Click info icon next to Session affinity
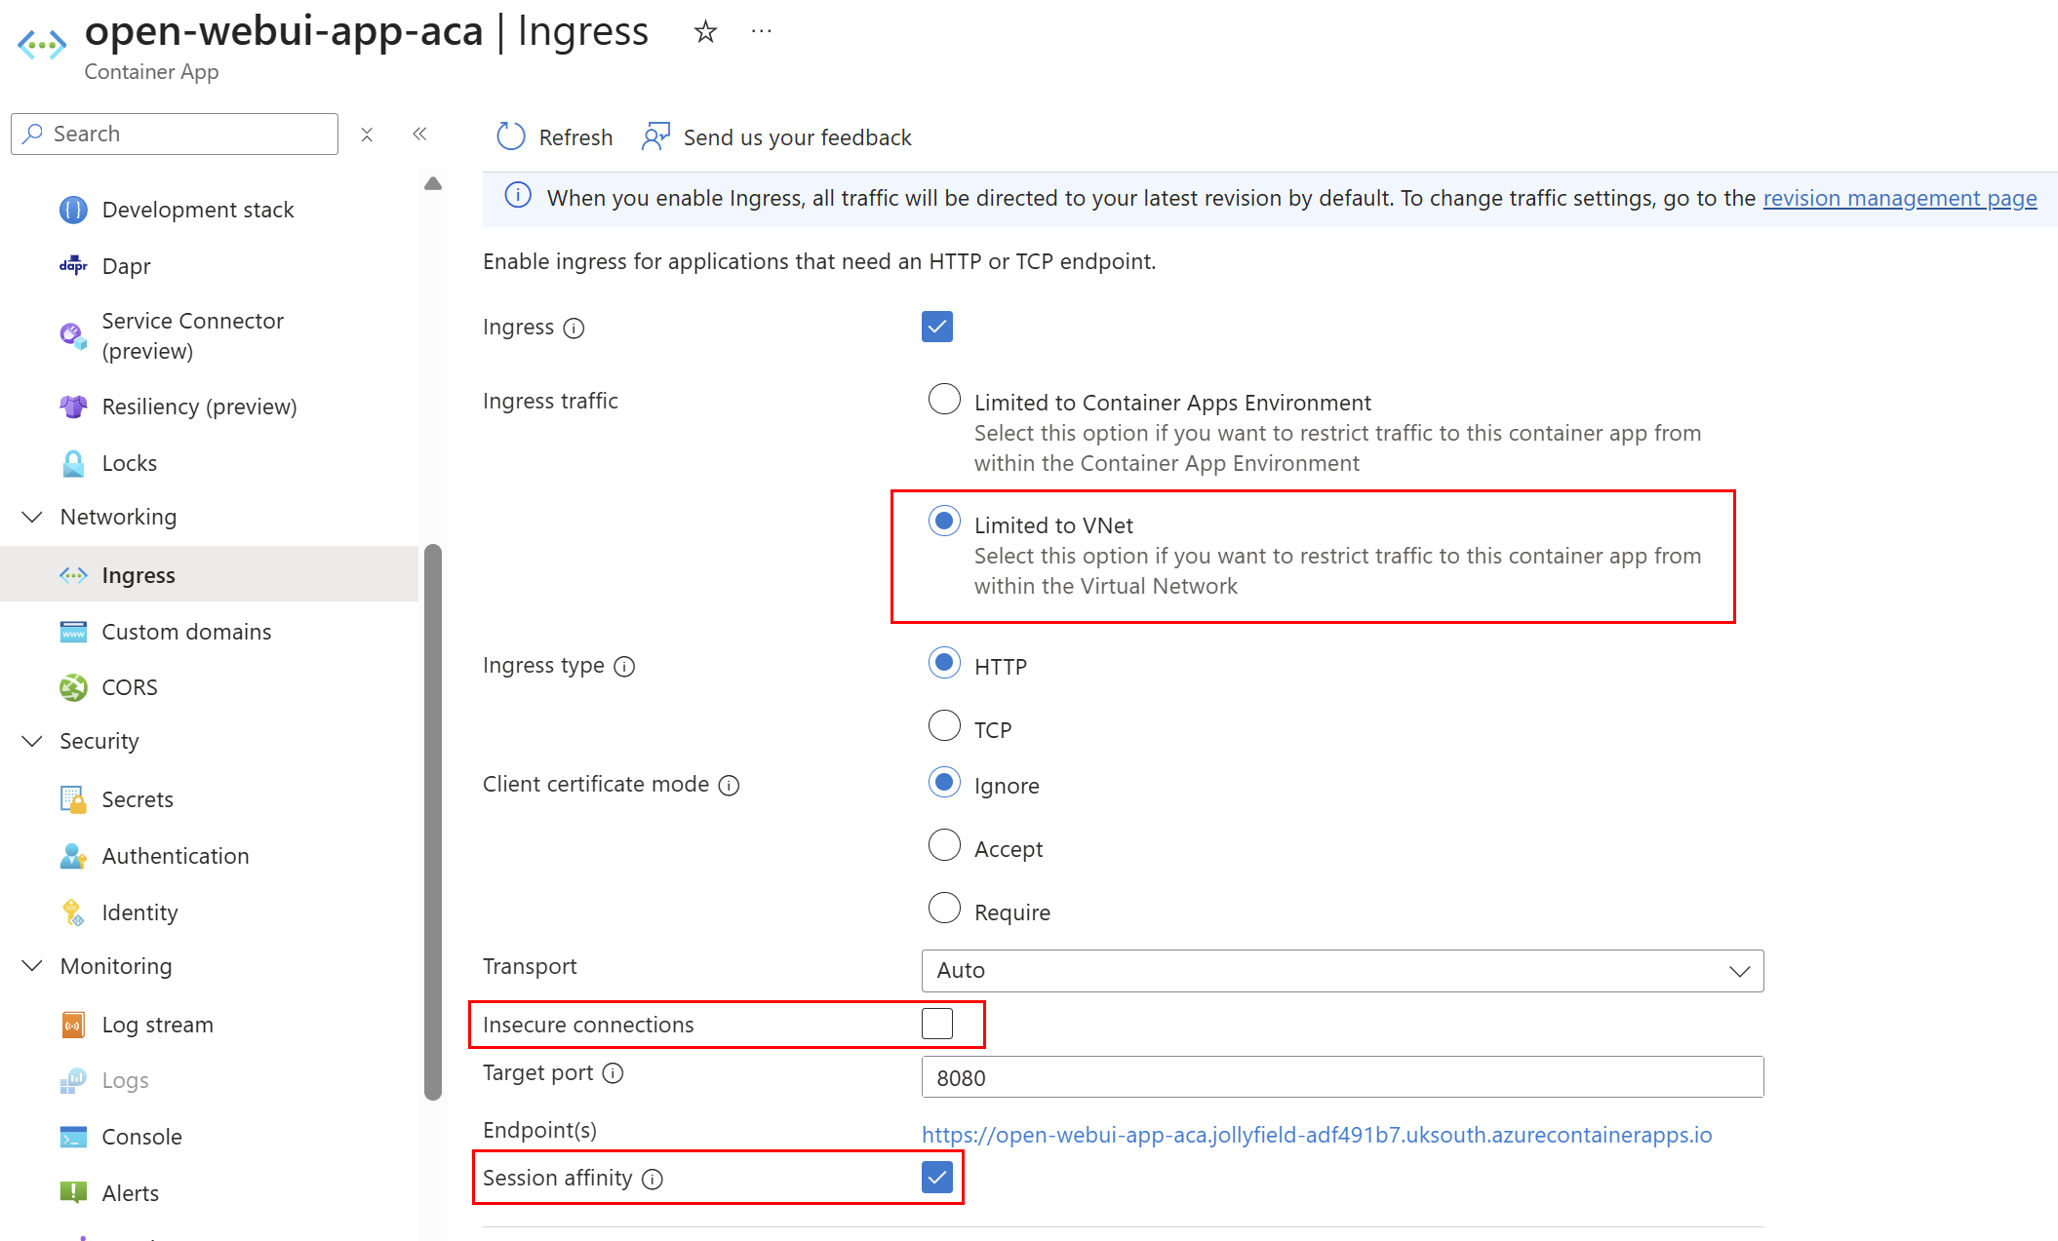 (653, 1179)
